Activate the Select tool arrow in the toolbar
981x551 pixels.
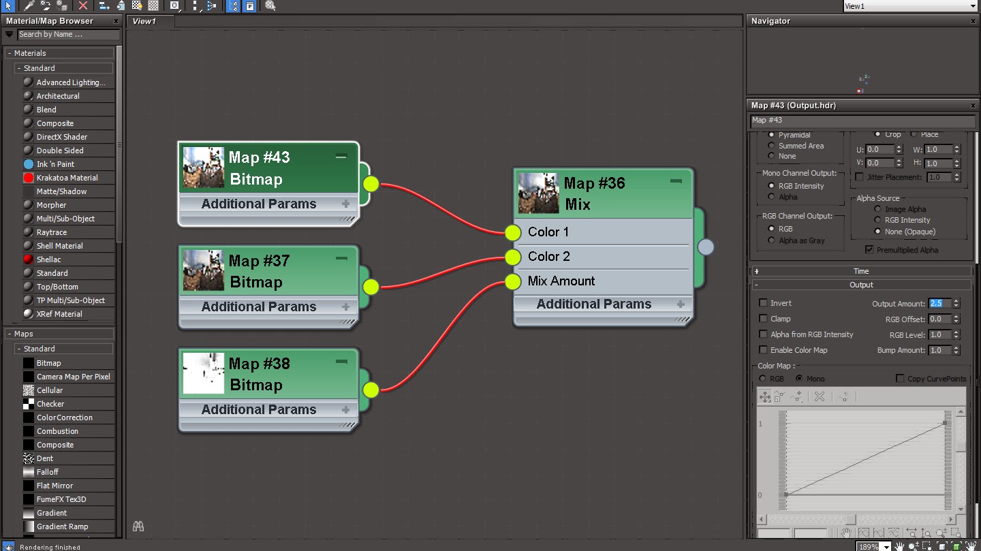click(x=9, y=5)
